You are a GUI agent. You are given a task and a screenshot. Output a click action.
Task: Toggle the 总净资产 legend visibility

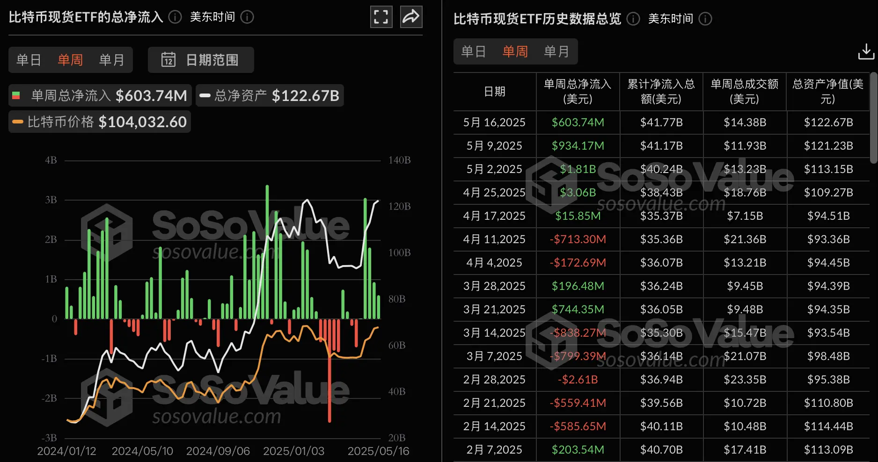tap(270, 95)
